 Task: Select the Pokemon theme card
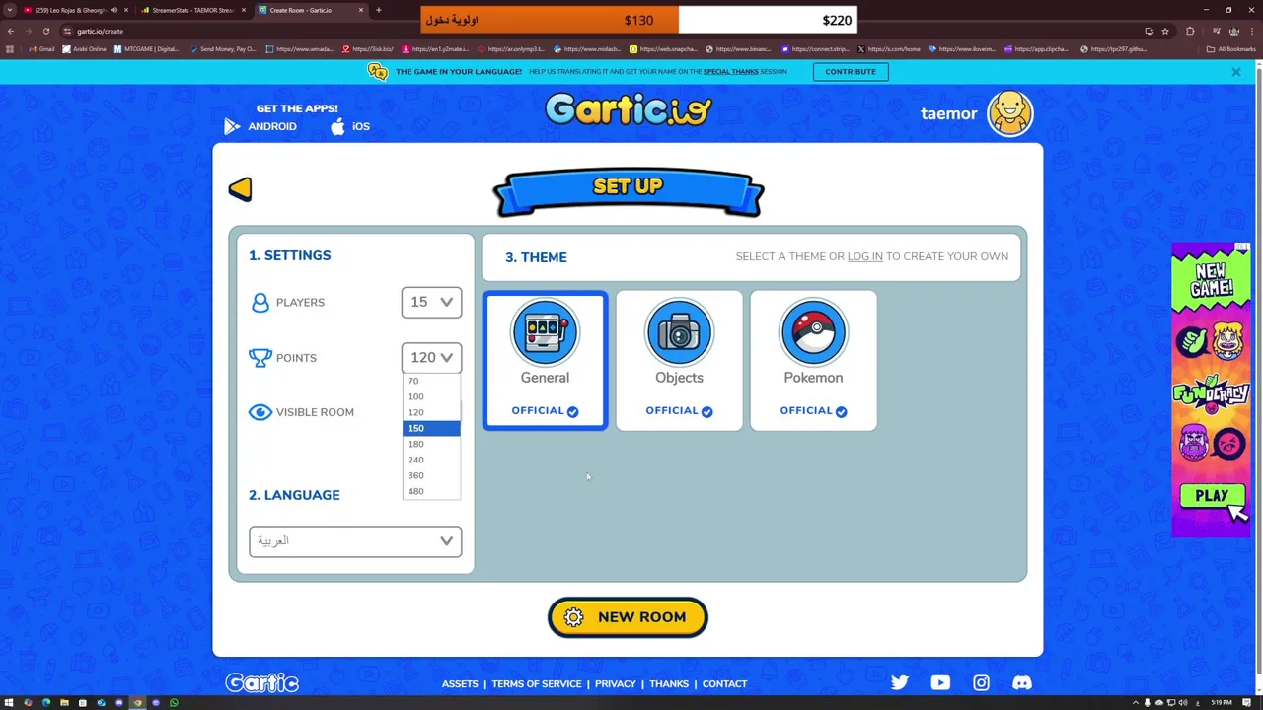point(813,360)
